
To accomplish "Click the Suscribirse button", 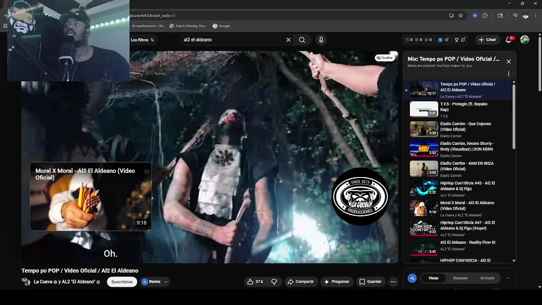I will [122, 282].
